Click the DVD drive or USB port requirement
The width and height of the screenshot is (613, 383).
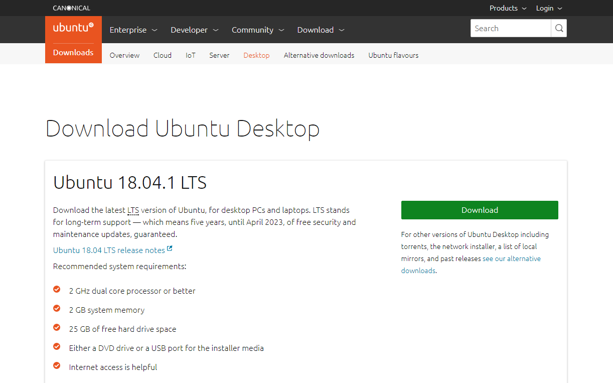coord(167,348)
